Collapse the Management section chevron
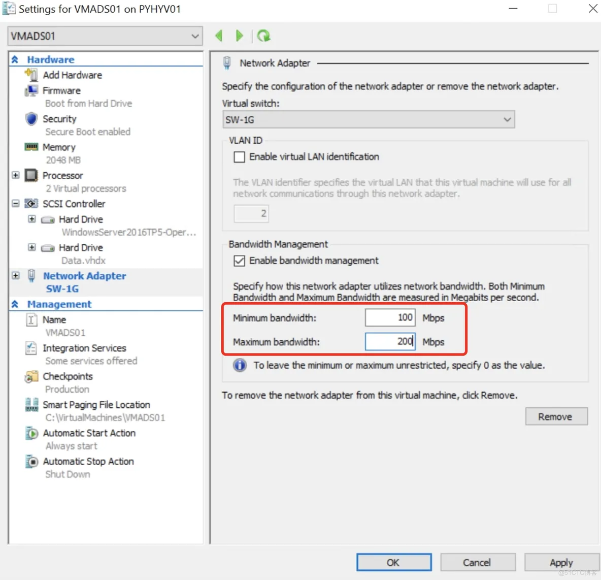The image size is (601, 580). point(15,304)
